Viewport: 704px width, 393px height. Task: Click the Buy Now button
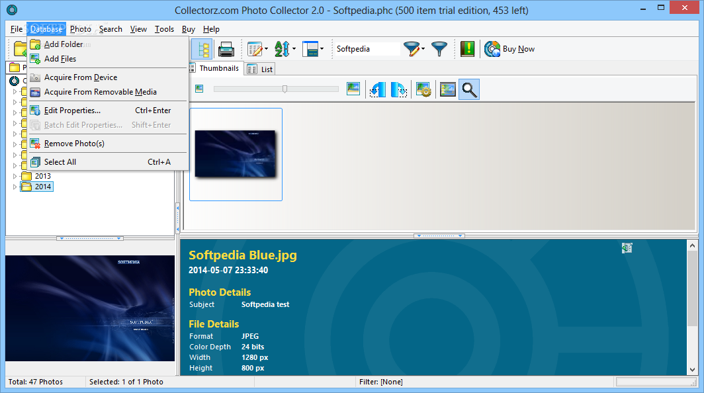(x=509, y=49)
